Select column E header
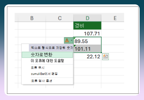144x100 pixels. tap(113, 18)
